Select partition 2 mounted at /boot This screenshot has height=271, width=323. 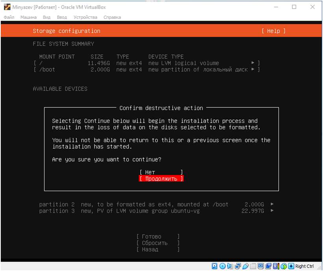[x=156, y=204]
